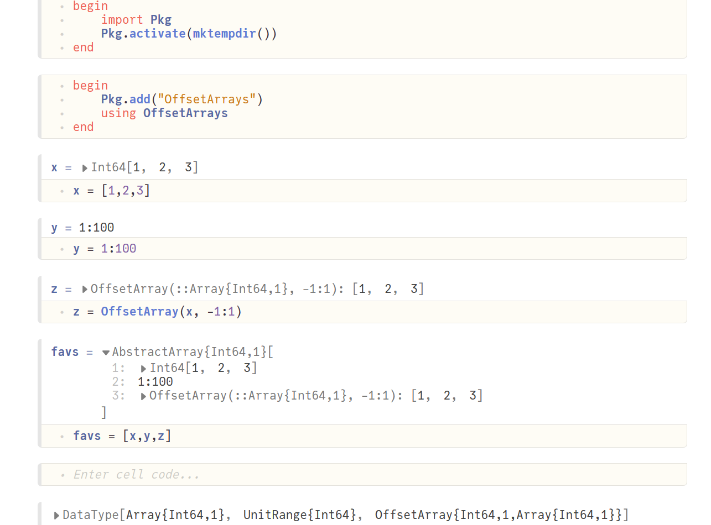711x525 pixels.
Task: Click code line z = OffsetArray(x, -1:1)
Action: 158,312
